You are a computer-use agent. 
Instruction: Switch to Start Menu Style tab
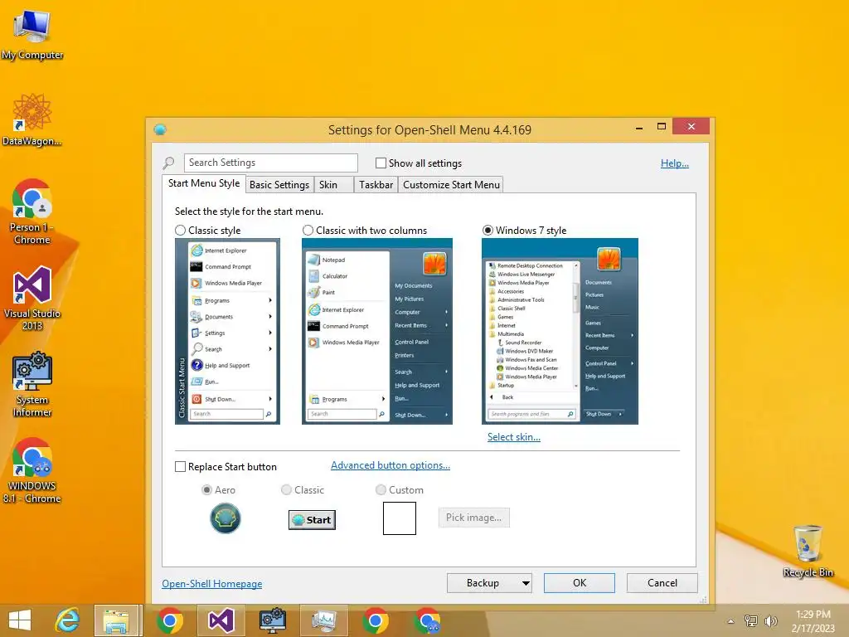[204, 183]
